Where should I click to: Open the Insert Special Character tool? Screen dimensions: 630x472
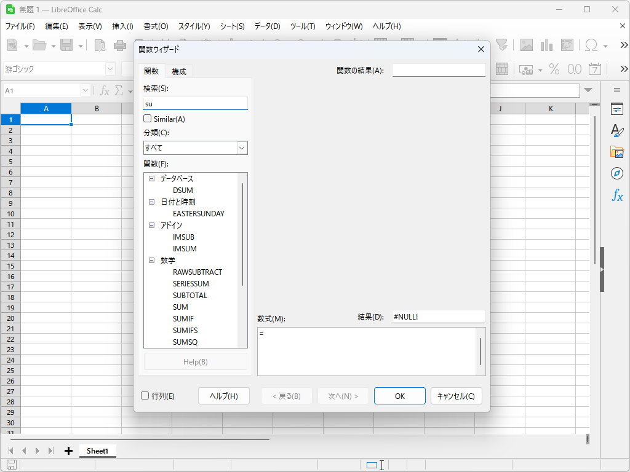tap(589, 45)
